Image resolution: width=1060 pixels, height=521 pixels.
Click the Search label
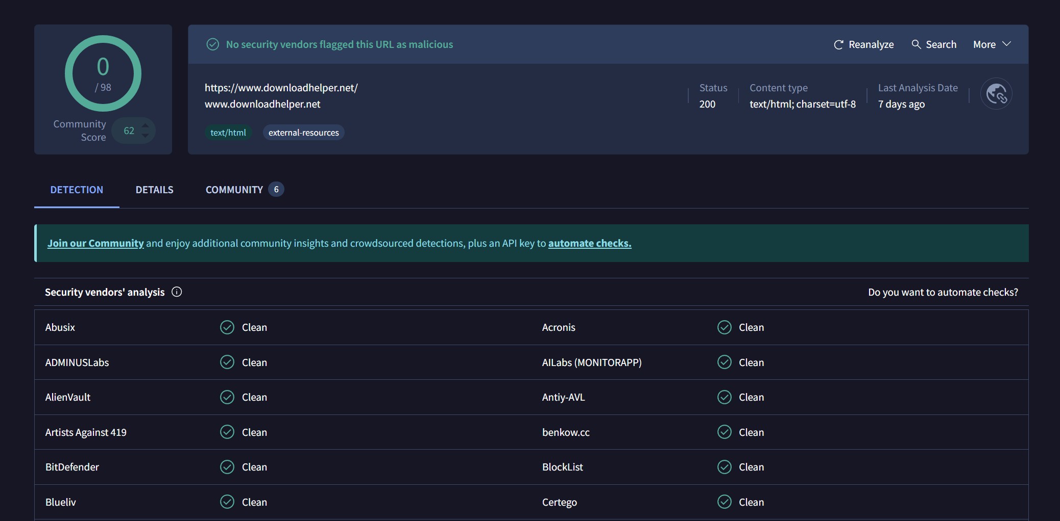pyautogui.click(x=941, y=44)
